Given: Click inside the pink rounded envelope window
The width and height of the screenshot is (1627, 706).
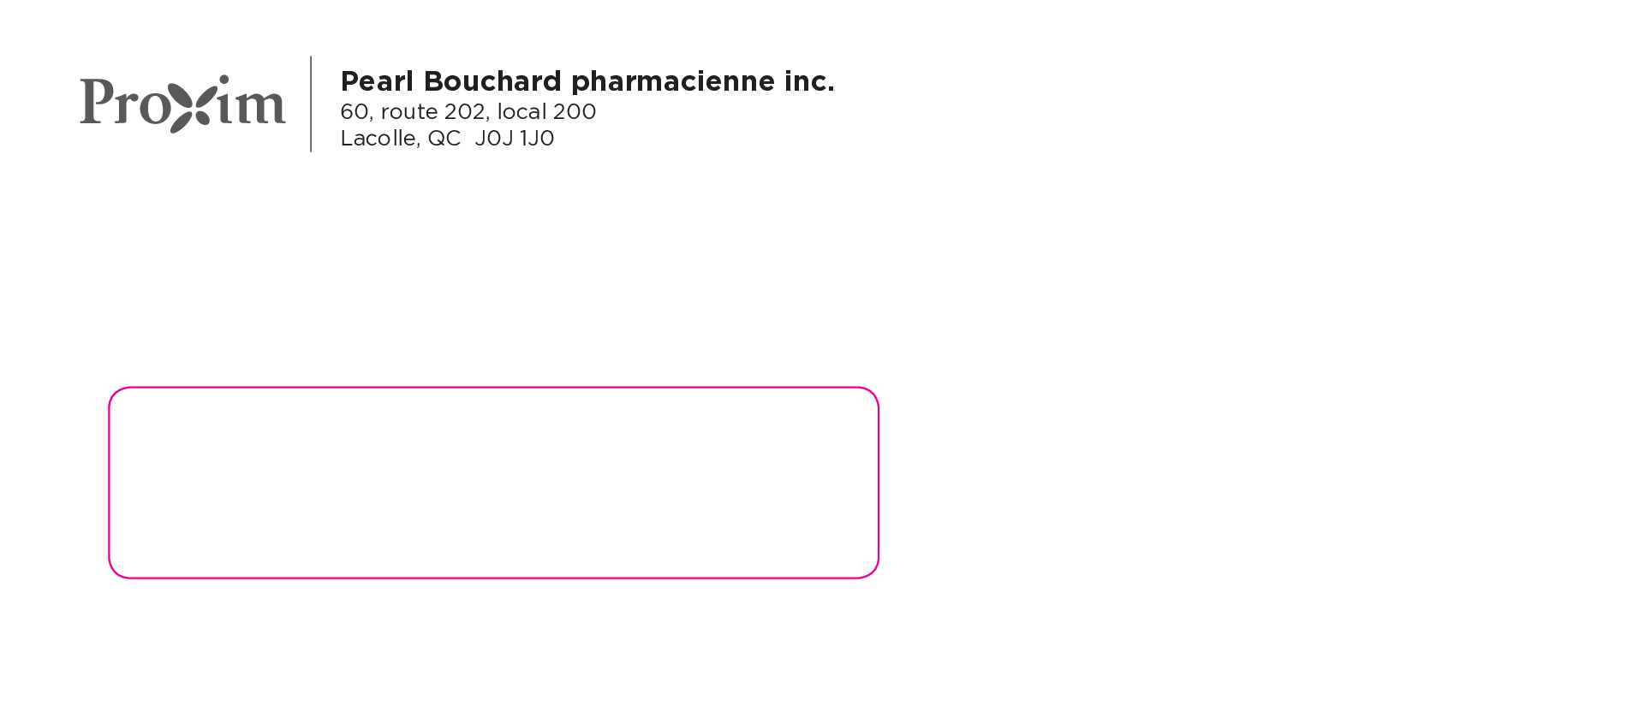Looking at the screenshot, I should click(493, 483).
